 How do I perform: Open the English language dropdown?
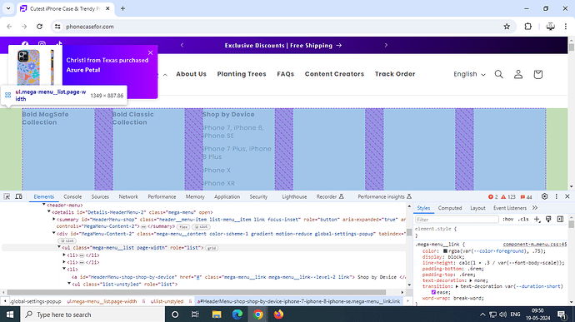[469, 74]
